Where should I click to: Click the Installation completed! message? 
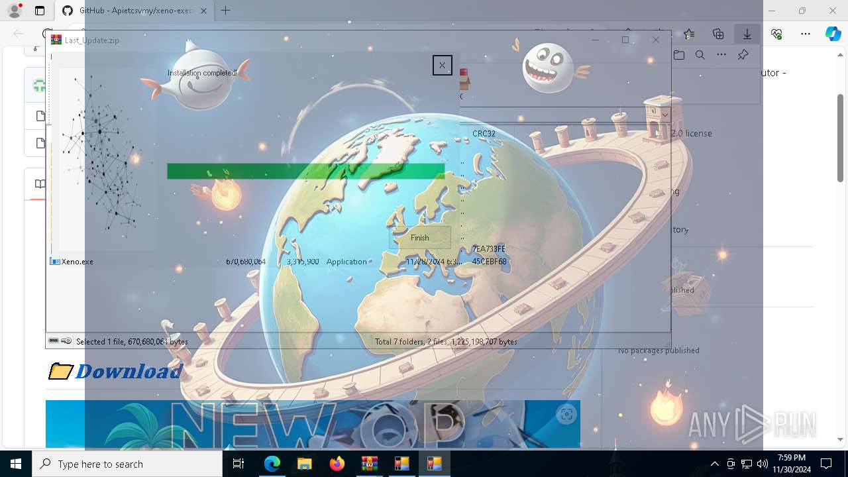pyautogui.click(x=202, y=73)
